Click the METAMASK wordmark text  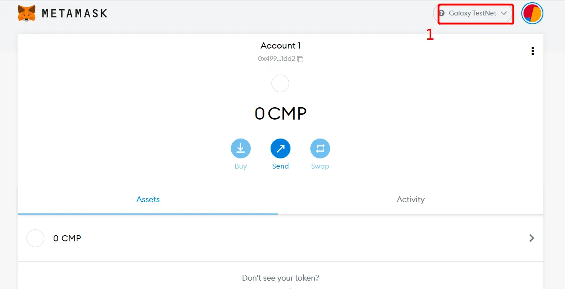click(x=75, y=13)
